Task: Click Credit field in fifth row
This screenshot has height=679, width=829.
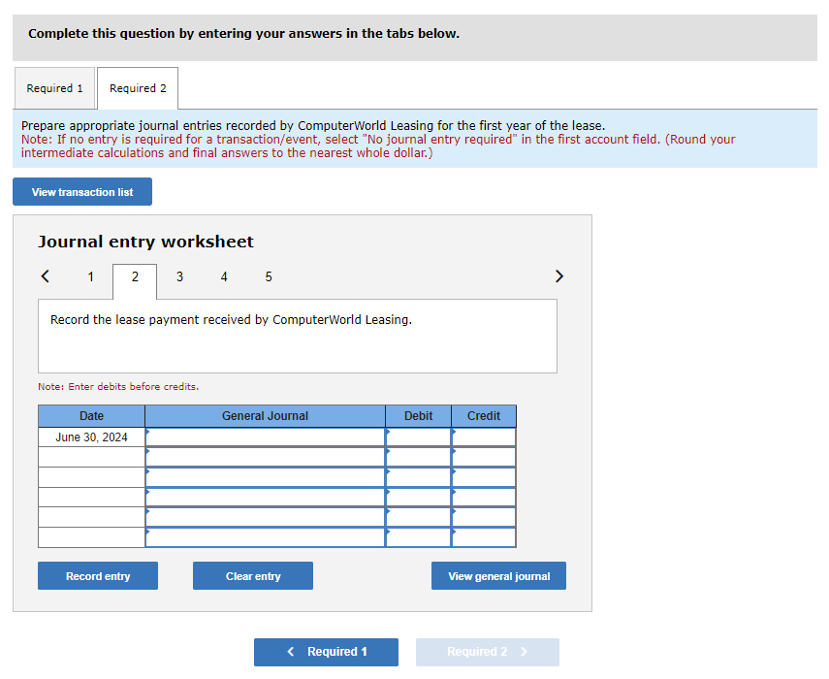Action: click(484, 518)
